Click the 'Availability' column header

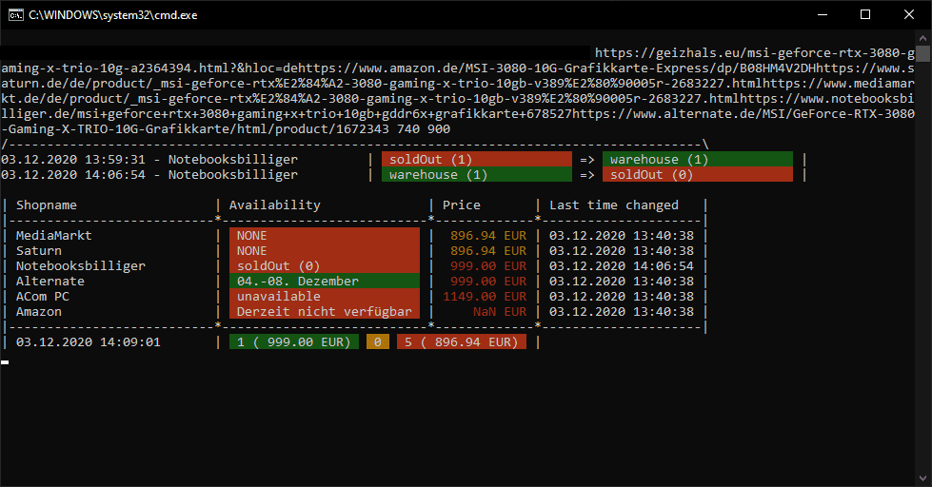(x=274, y=205)
